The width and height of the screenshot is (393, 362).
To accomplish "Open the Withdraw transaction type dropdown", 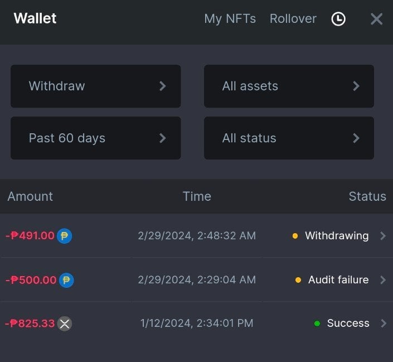I will [95, 86].
